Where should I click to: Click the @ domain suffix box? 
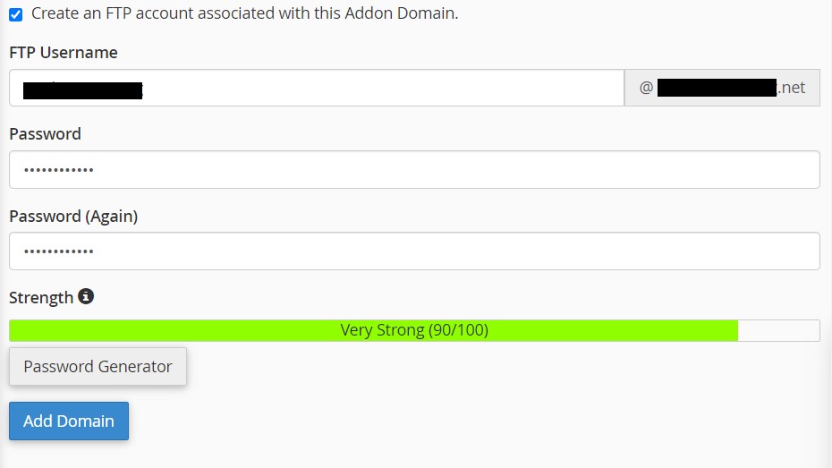(x=722, y=88)
